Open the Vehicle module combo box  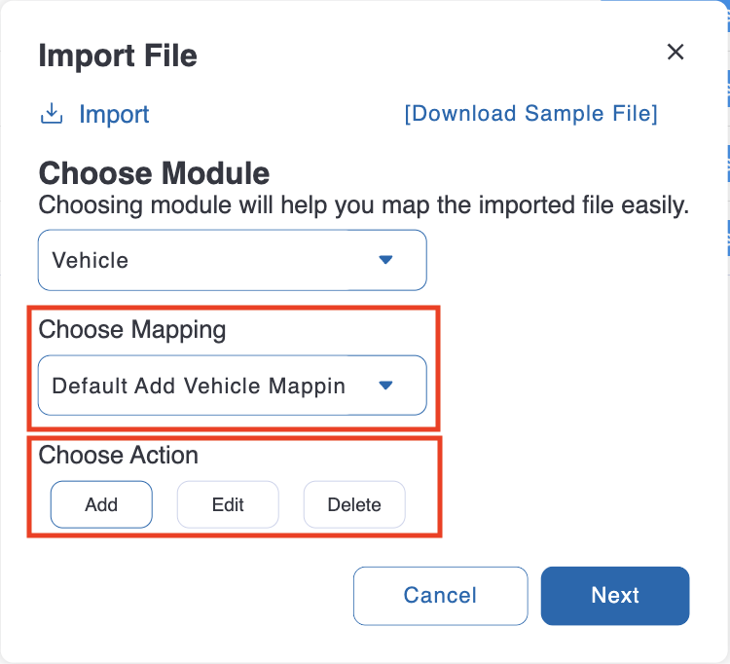[233, 260]
